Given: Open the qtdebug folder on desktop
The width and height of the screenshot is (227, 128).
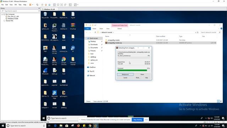Looking at the screenshot, I should click(64, 105).
